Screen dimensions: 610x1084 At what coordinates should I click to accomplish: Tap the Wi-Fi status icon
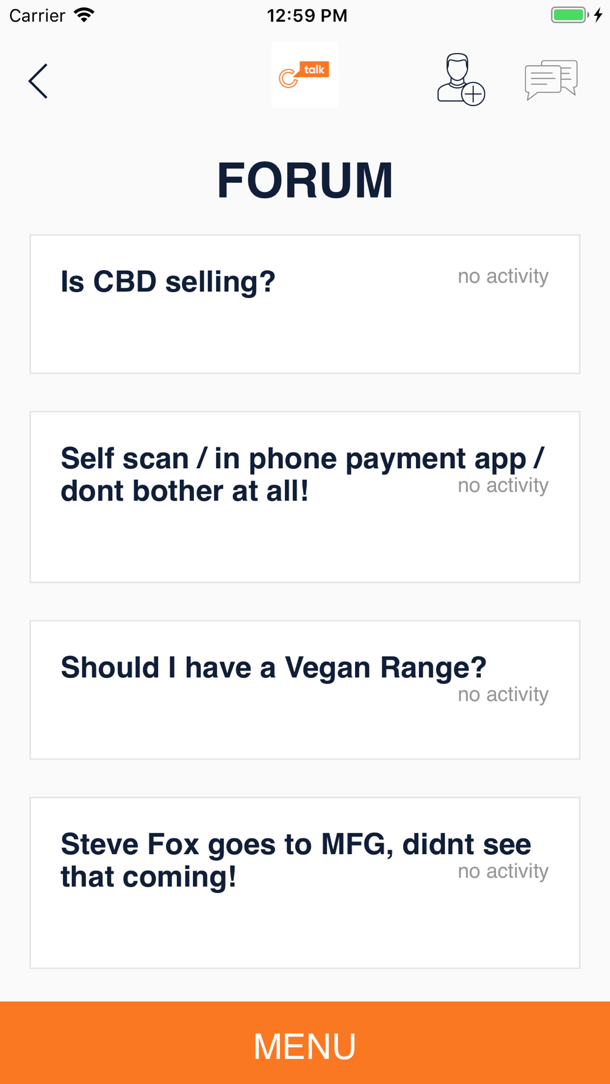[x=84, y=15]
